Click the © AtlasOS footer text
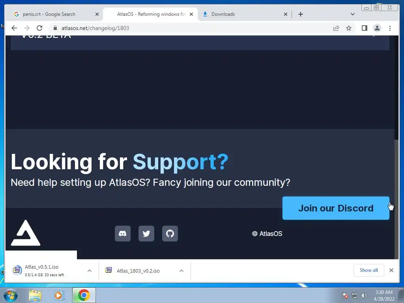 click(267, 234)
